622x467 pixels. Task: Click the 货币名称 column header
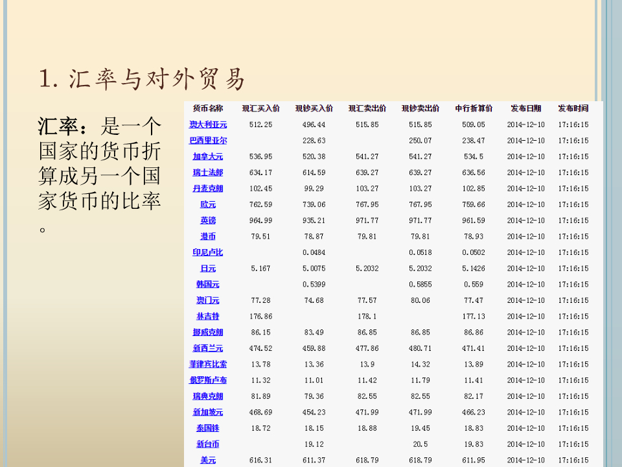click(208, 108)
